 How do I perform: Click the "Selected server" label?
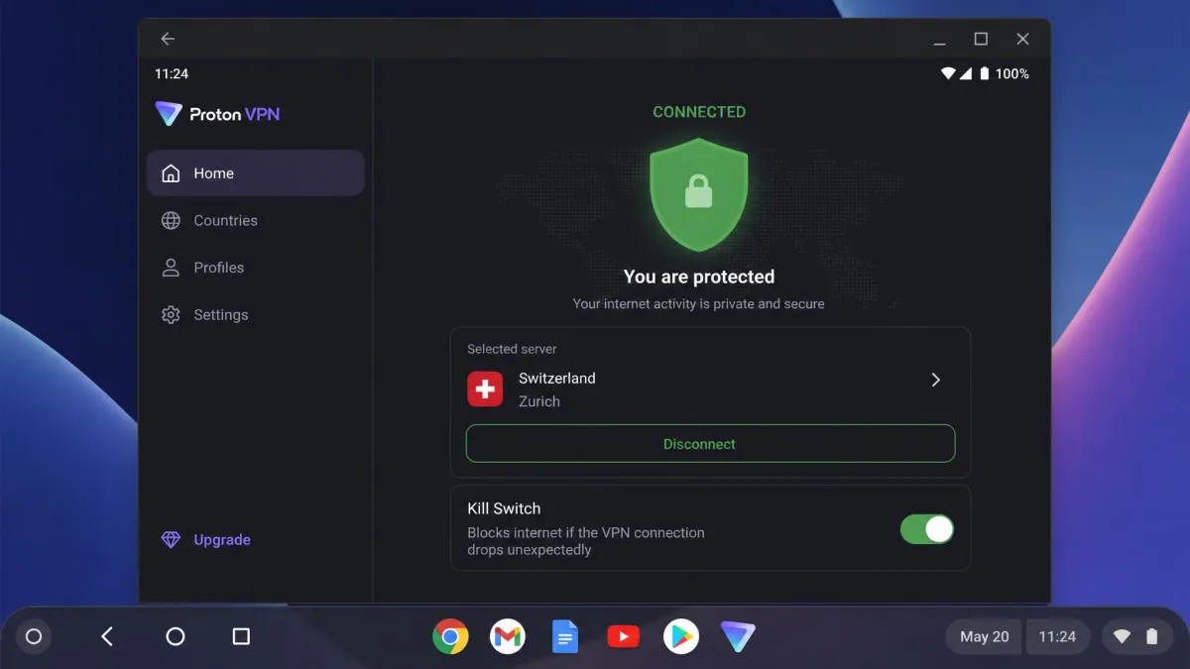point(512,349)
